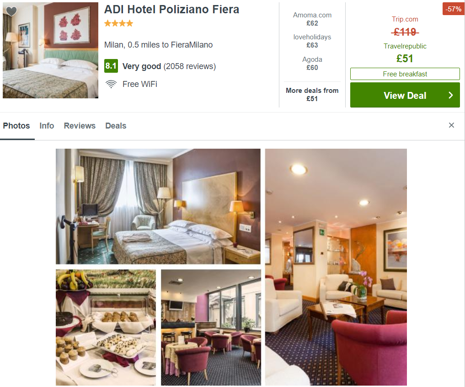Screen dimensions: 465x387
Task: Open the Reviews tab
Action: [80, 126]
